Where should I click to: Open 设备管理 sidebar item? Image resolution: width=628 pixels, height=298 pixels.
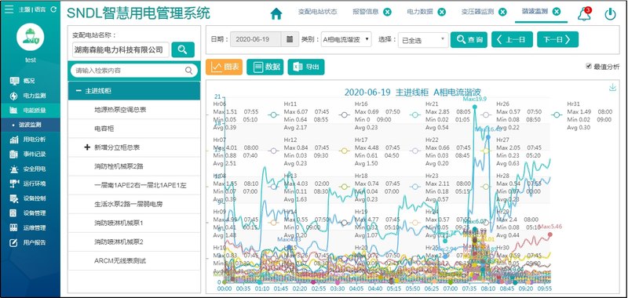point(30,213)
